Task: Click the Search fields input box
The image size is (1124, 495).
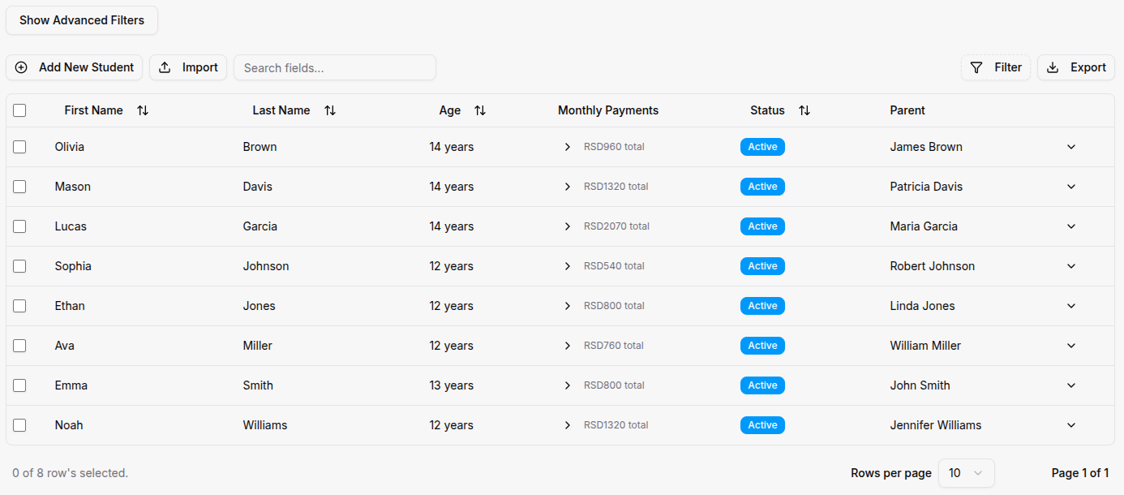Action: tap(335, 67)
